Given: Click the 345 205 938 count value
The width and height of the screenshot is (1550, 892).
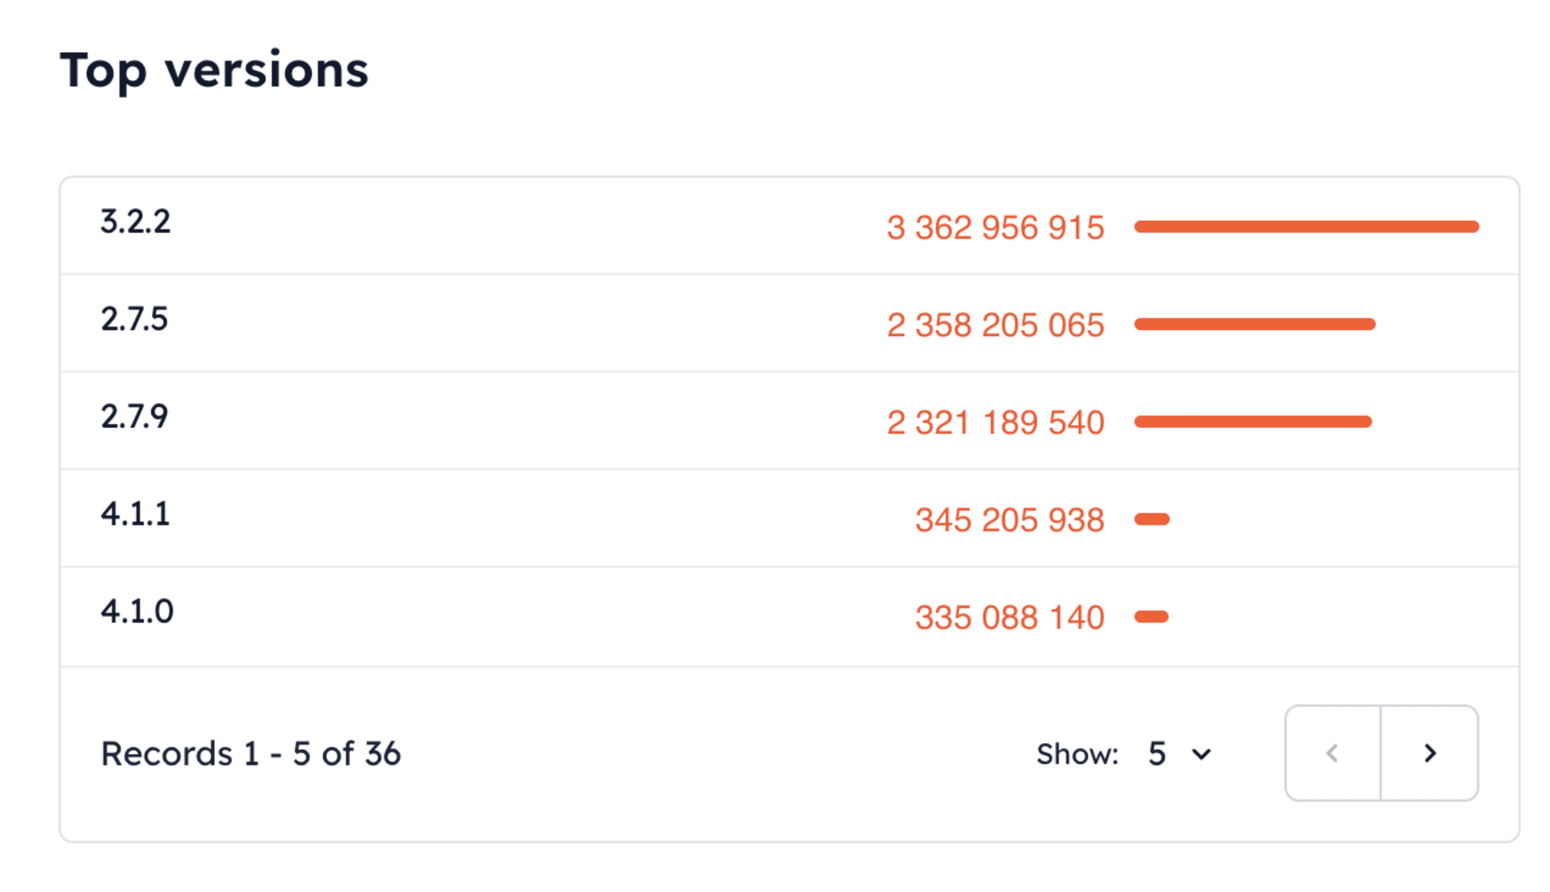Looking at the screenshot, I should [x=1009, y=520].
